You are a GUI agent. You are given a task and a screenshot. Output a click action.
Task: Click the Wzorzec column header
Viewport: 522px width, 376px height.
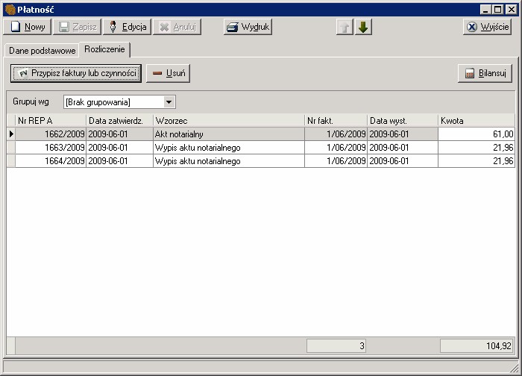[228, 120]
